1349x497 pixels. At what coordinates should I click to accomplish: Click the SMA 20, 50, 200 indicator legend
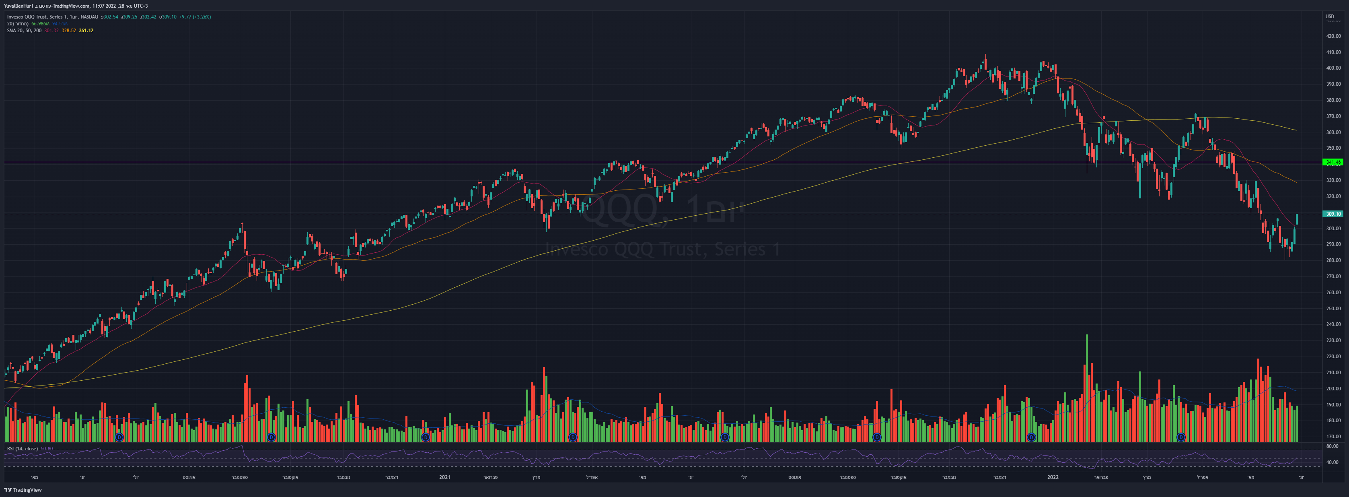coord(24,30)
